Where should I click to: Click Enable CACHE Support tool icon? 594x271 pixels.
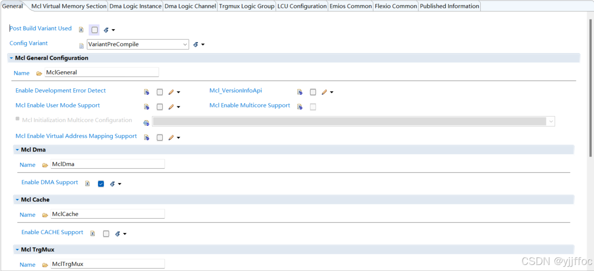pos(118,234)
